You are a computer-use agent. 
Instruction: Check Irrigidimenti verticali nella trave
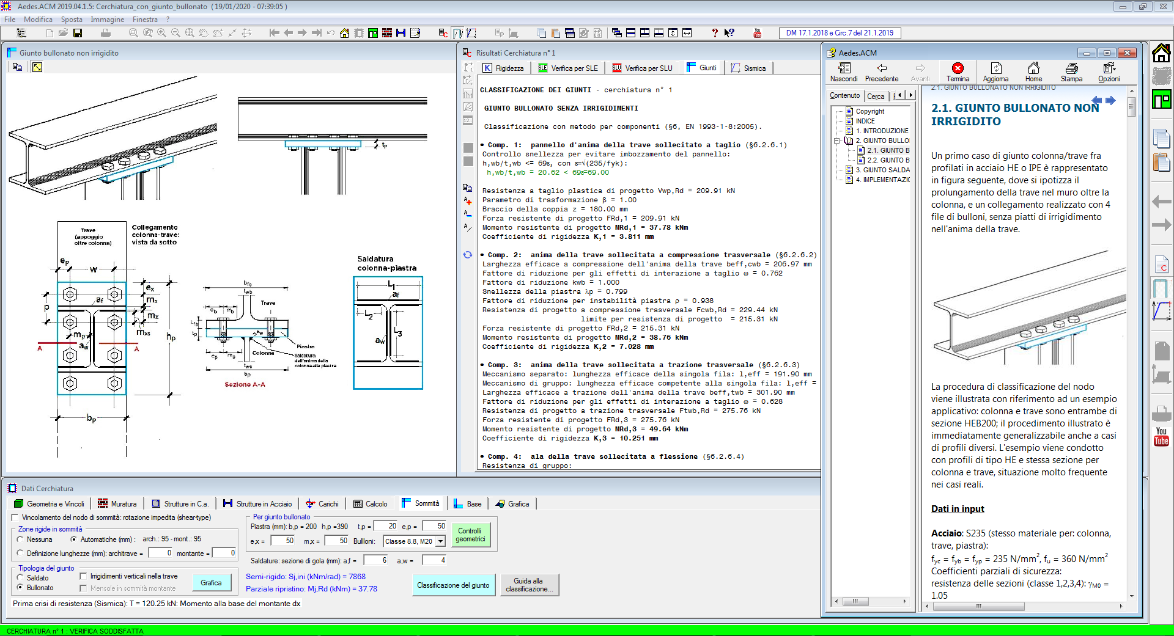click(83, 576)
